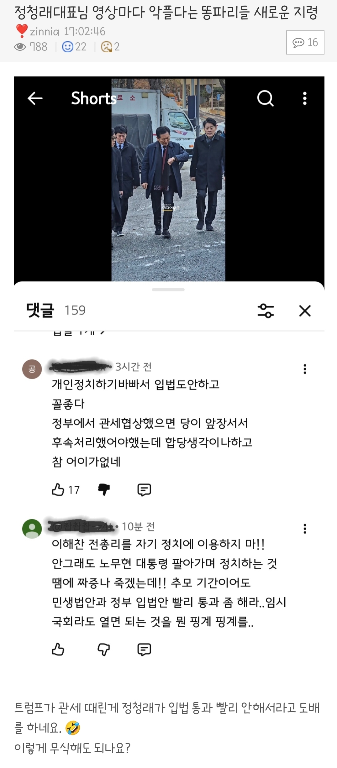The width and height of the screenshot is (337, 768).
Task: Open comment sort filter icon
Action: pos(266,311)
